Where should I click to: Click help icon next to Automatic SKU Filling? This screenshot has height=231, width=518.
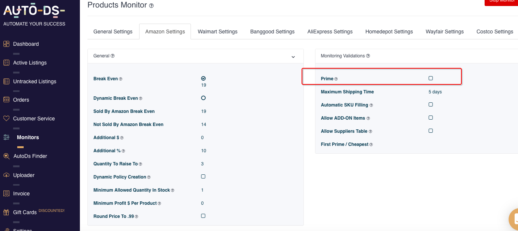[x=371, y=105]
